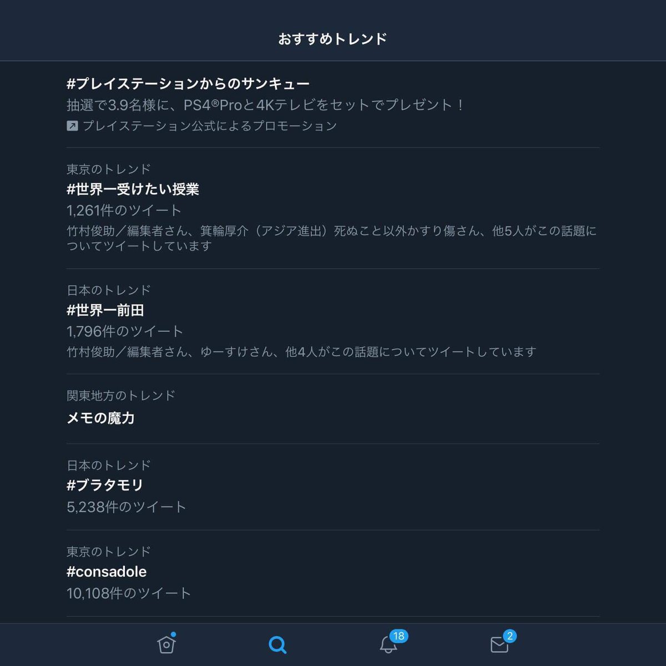This screenshot has width=666, height=666.
Task: Click the promoted arrow icon
Action: coord(72,126)
